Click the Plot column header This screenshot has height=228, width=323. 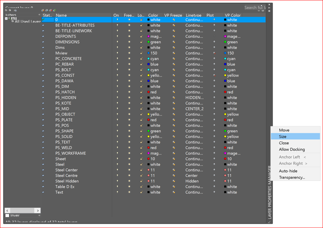pos(214,15)
